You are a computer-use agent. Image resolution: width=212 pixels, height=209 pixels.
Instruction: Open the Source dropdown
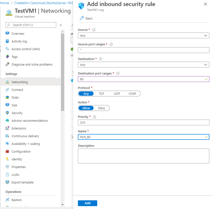pos(144,36)
